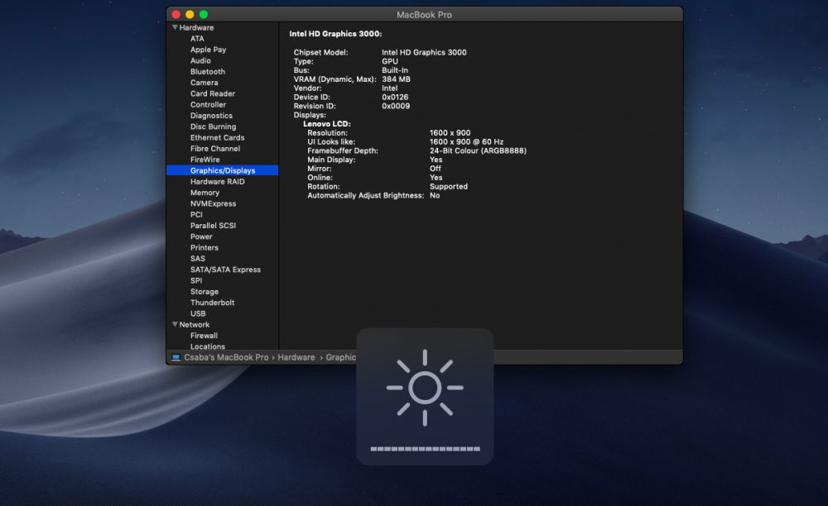The height and width of the screenshot is (506, 828).
Task: Click the yellow minimize window button
Action: click(x=190, y=14)
